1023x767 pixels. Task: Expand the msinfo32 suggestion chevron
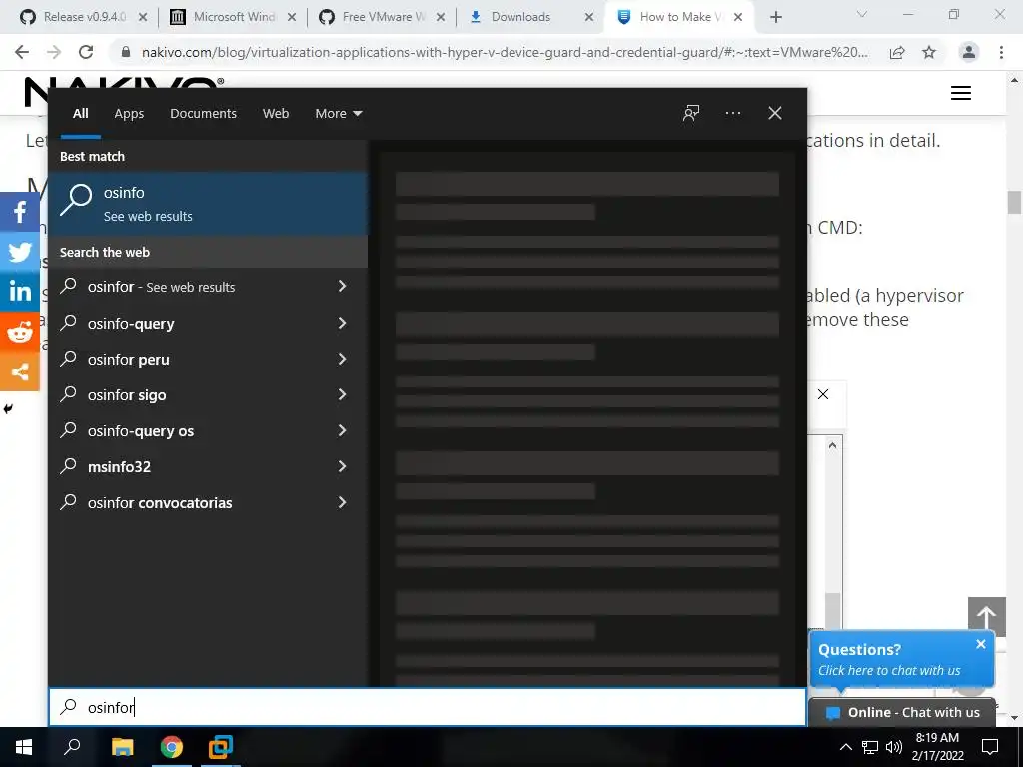point(342,466)
